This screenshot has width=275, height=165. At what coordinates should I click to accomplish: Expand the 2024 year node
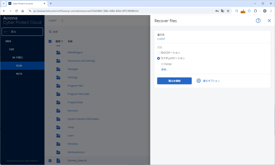tap(8, 41)
